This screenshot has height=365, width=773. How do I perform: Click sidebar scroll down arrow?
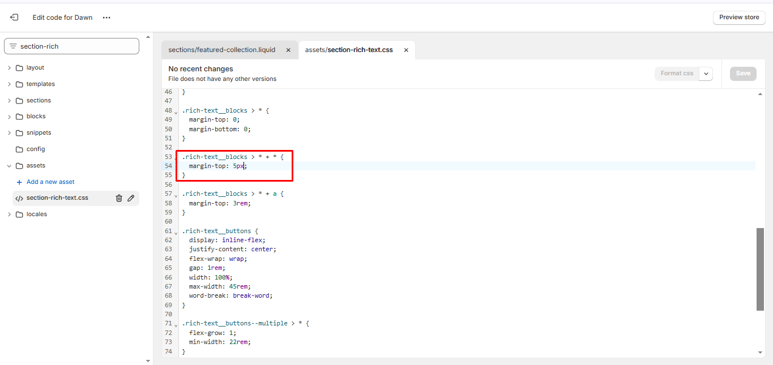pos(148,360)
